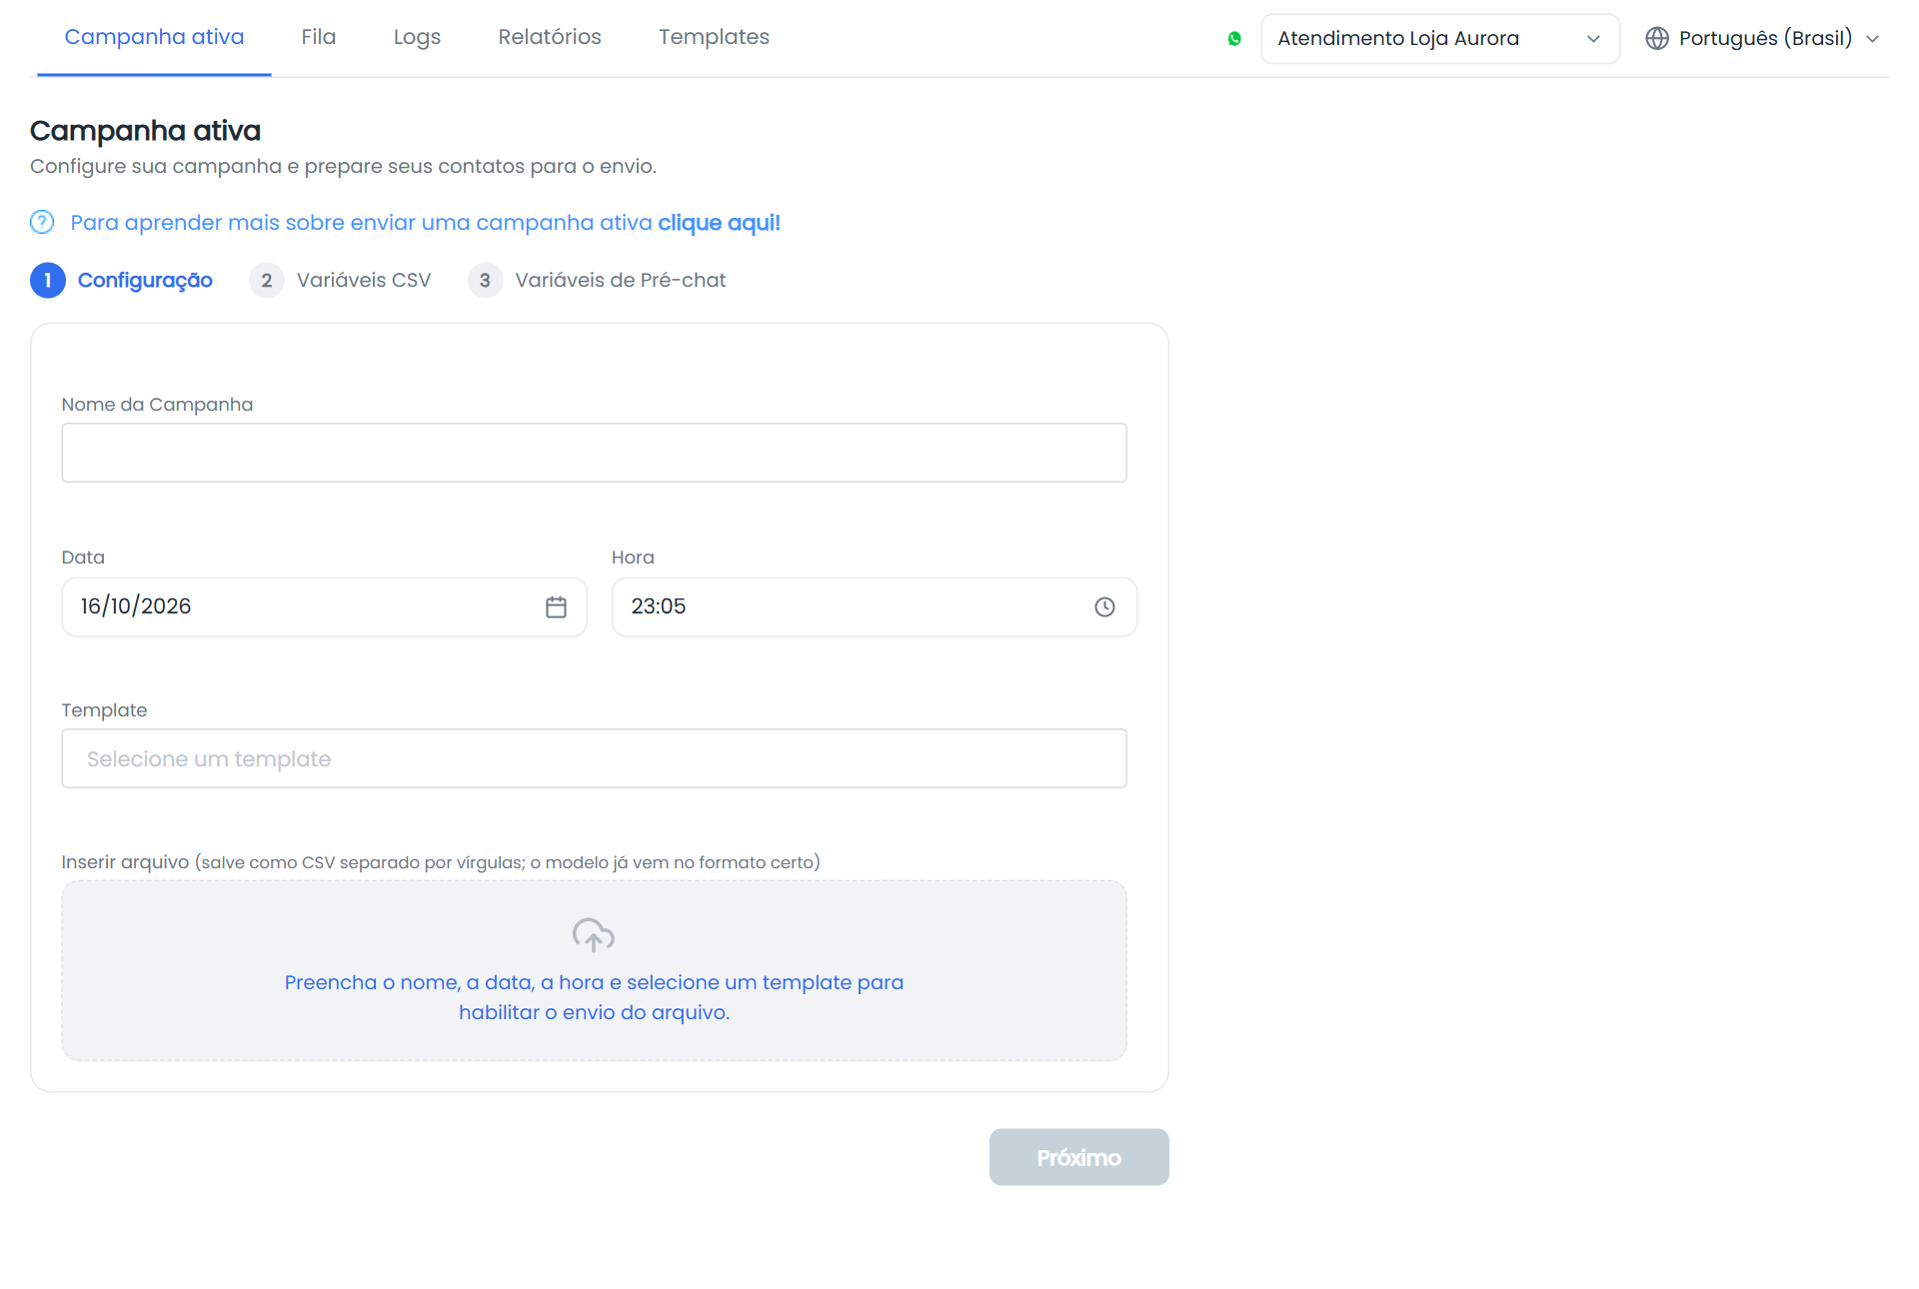Switch to the Fila tab

coord(319,37)
